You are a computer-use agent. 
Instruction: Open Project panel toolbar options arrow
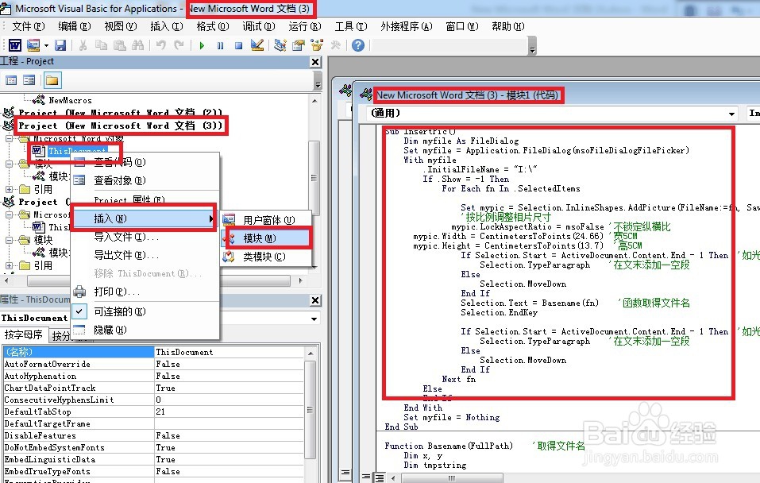click(318, 81)
